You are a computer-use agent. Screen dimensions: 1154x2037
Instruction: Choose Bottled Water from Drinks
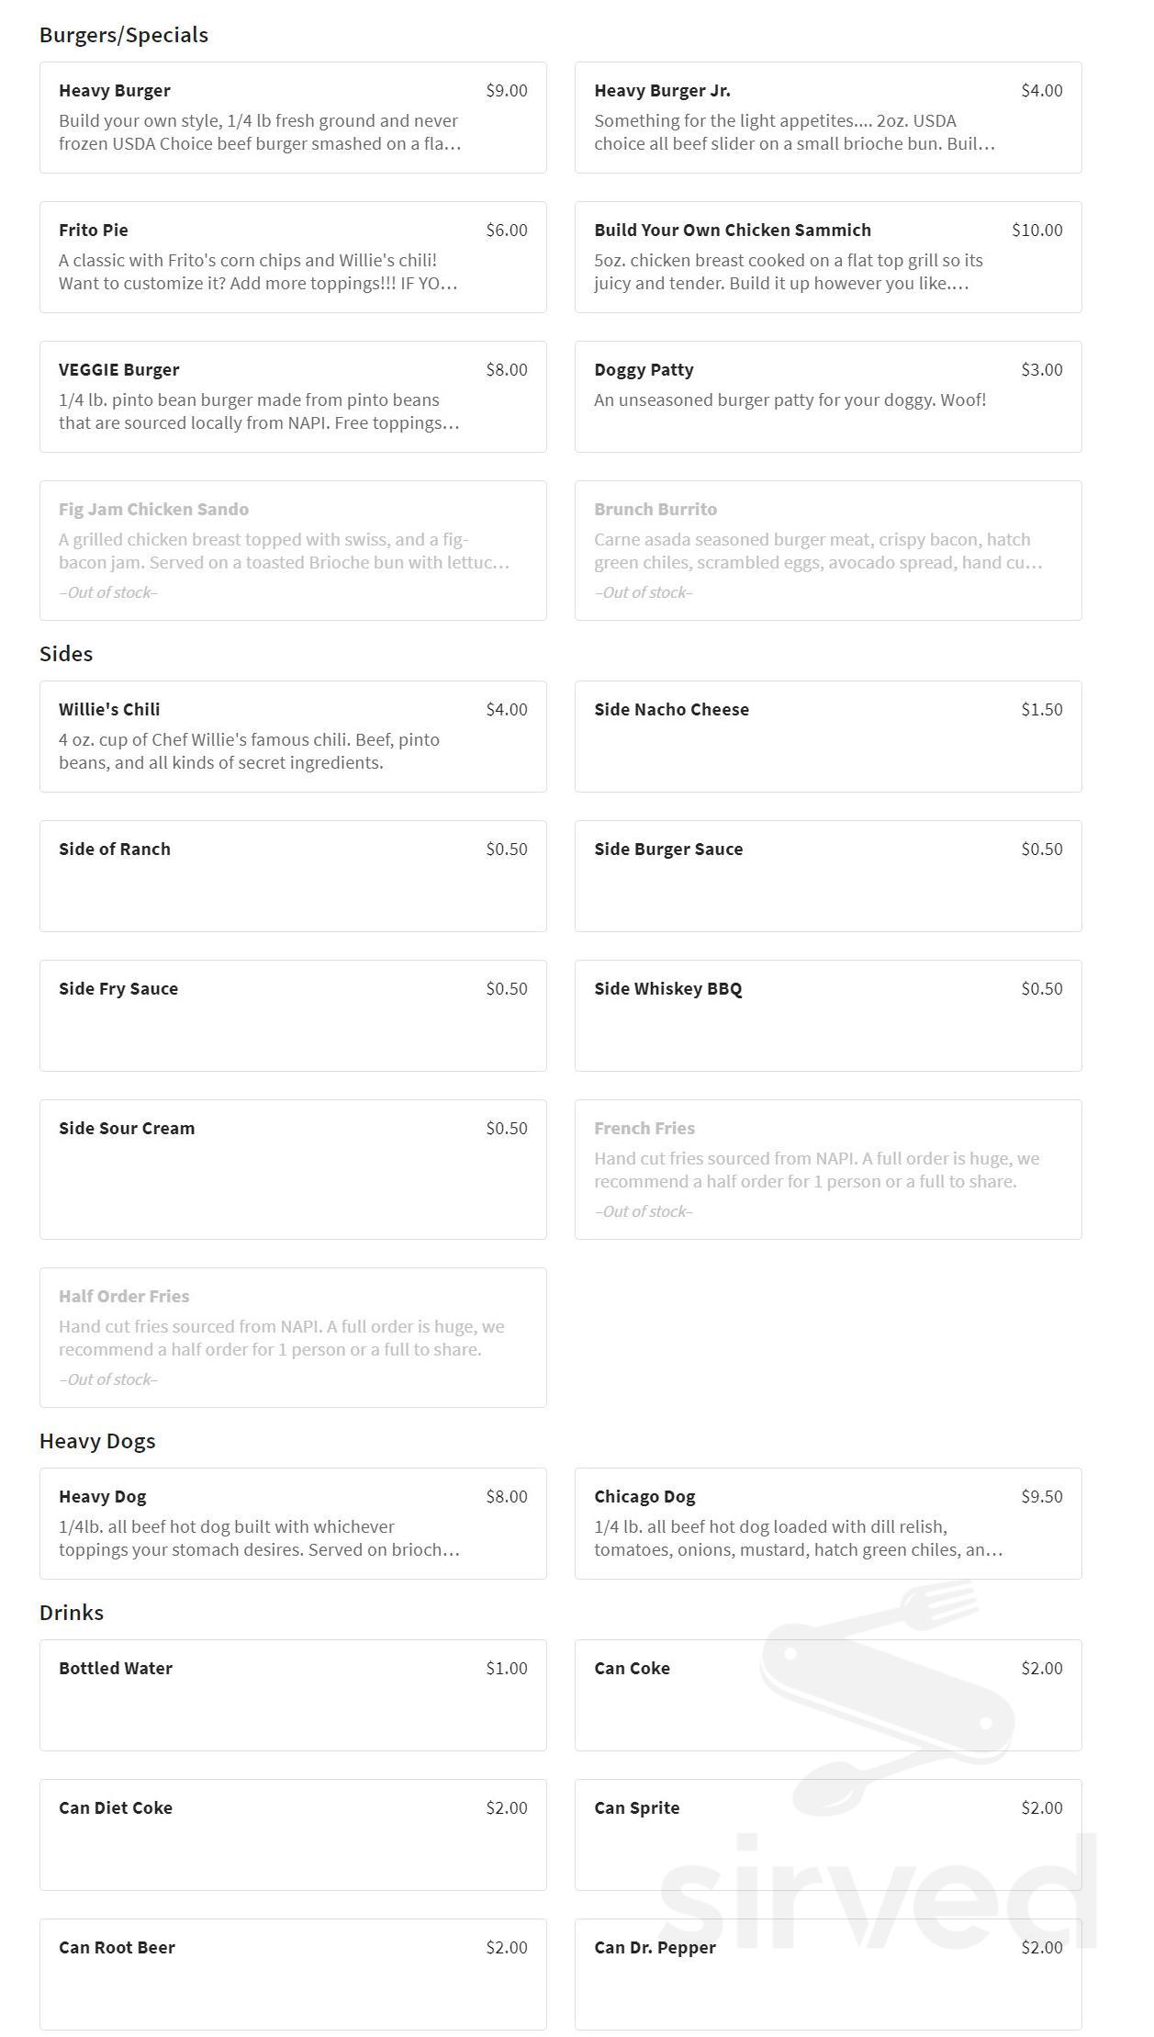pyautogui.click(x=293, y=1695)
